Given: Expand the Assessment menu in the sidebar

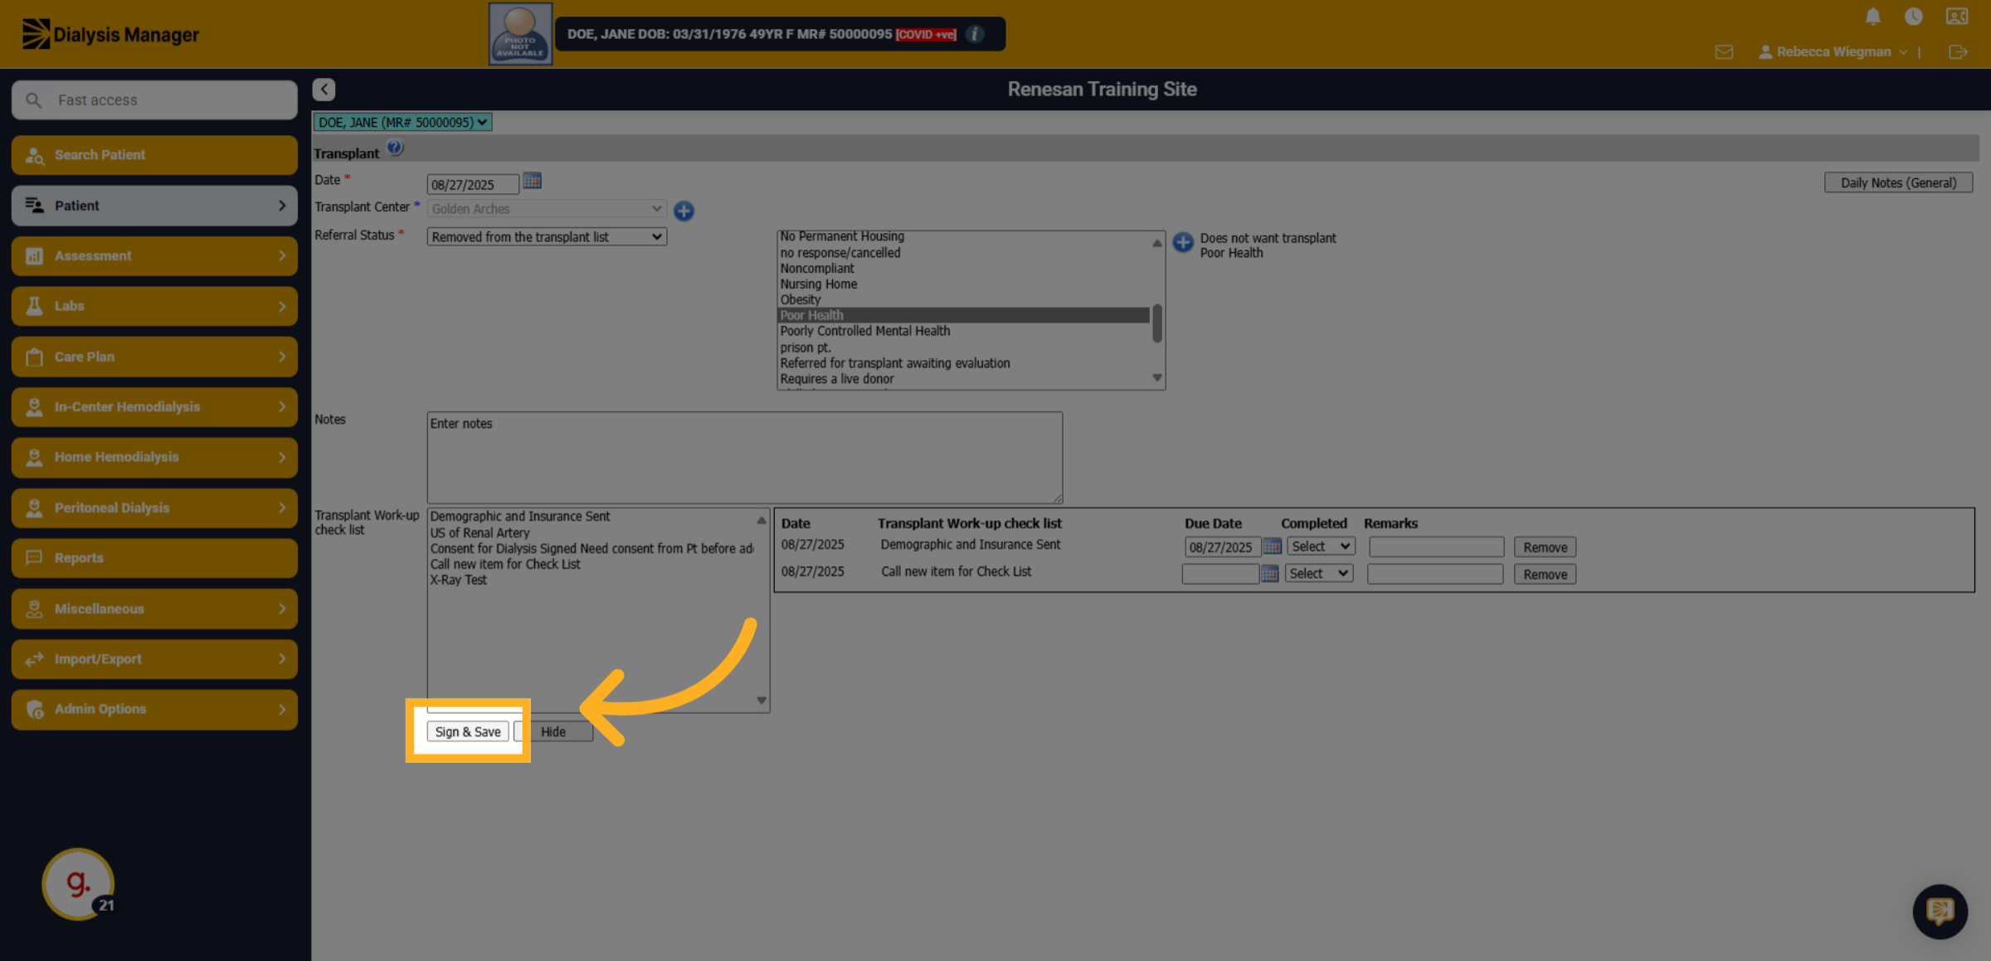Looking at the screenshot, I should (x=154, y=256).
